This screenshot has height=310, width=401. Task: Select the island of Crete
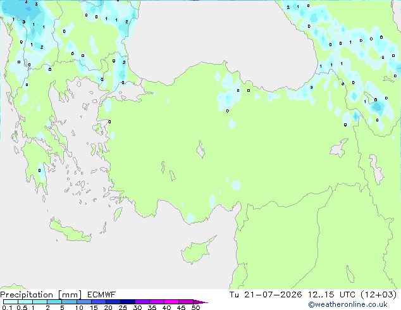point(70,231)
